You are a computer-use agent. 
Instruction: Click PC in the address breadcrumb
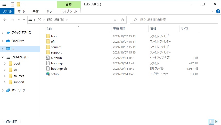pos(39,20)
